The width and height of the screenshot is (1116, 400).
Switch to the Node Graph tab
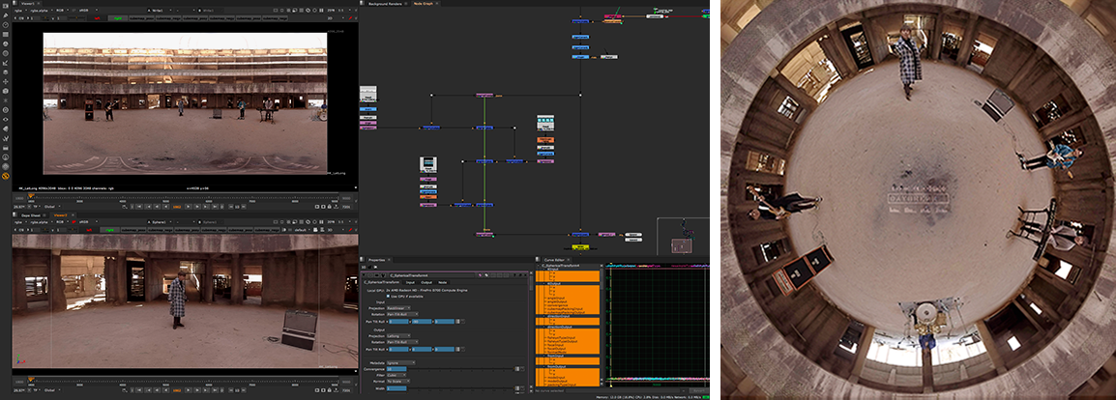tap(424, 3)
